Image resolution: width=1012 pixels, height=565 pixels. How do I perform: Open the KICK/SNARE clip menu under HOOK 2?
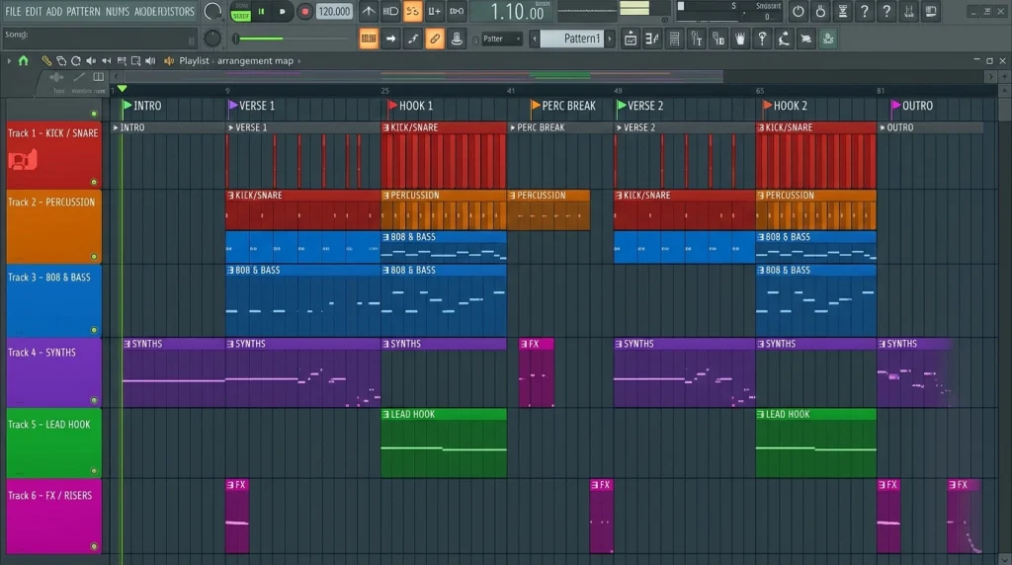point(760,127)
